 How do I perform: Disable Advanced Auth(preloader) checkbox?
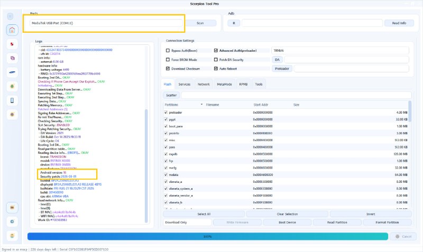pos(216,50)
